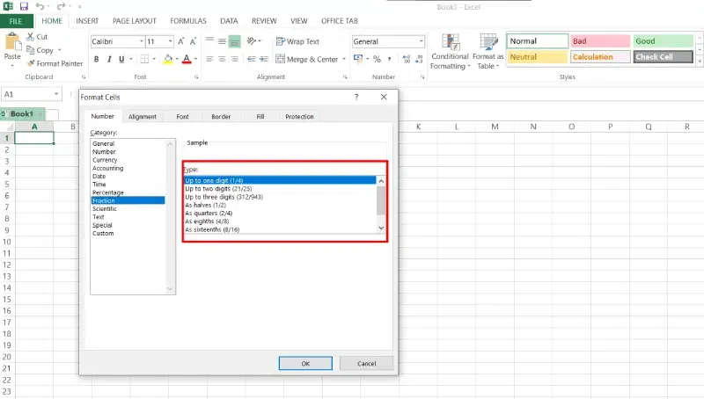Click OK in Format Cells dialog
This screenshot has height=399, width=704.
tap(305, 364)
